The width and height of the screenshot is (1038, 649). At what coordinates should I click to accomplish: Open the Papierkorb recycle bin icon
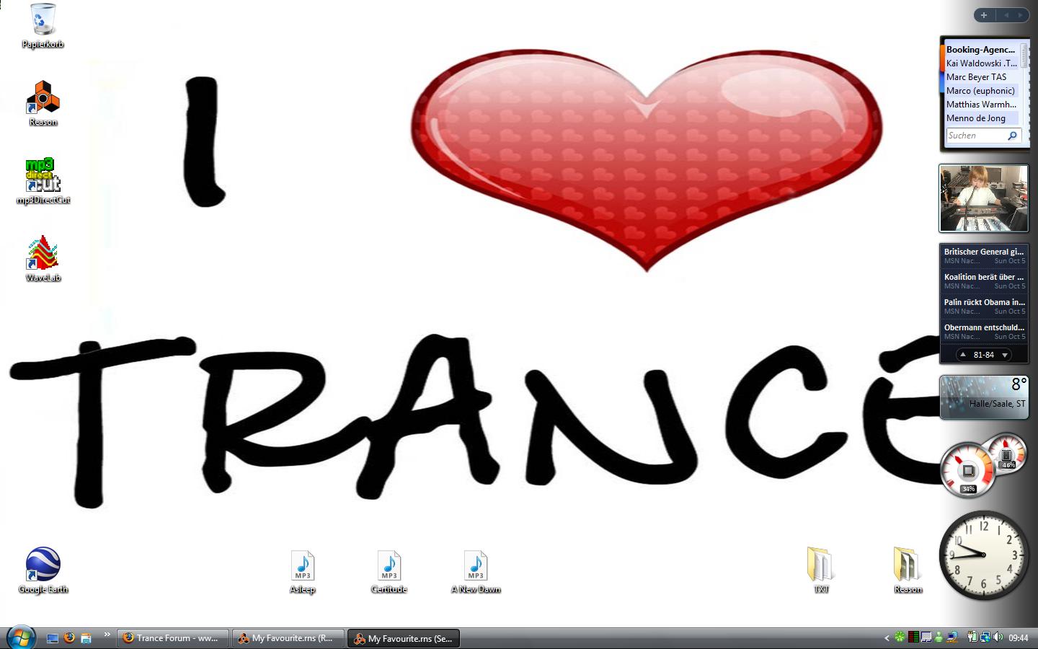click(43, 20)
